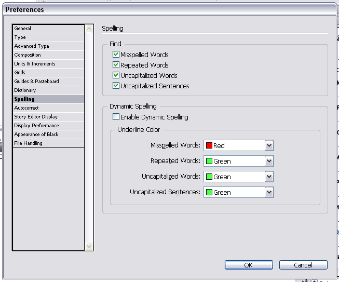Open Autocorrect preferences
The width and height of the screenshot is (339, 282).
pyautogui.click(x=48, y=108)
